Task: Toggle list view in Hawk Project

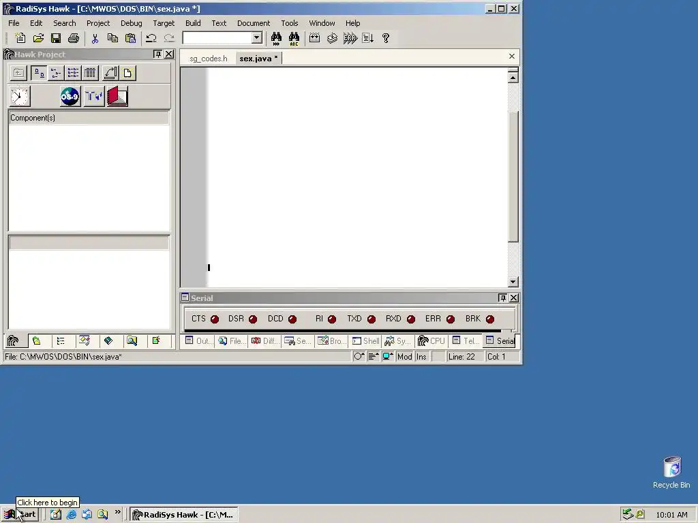Action: click(x=73, y=73)
